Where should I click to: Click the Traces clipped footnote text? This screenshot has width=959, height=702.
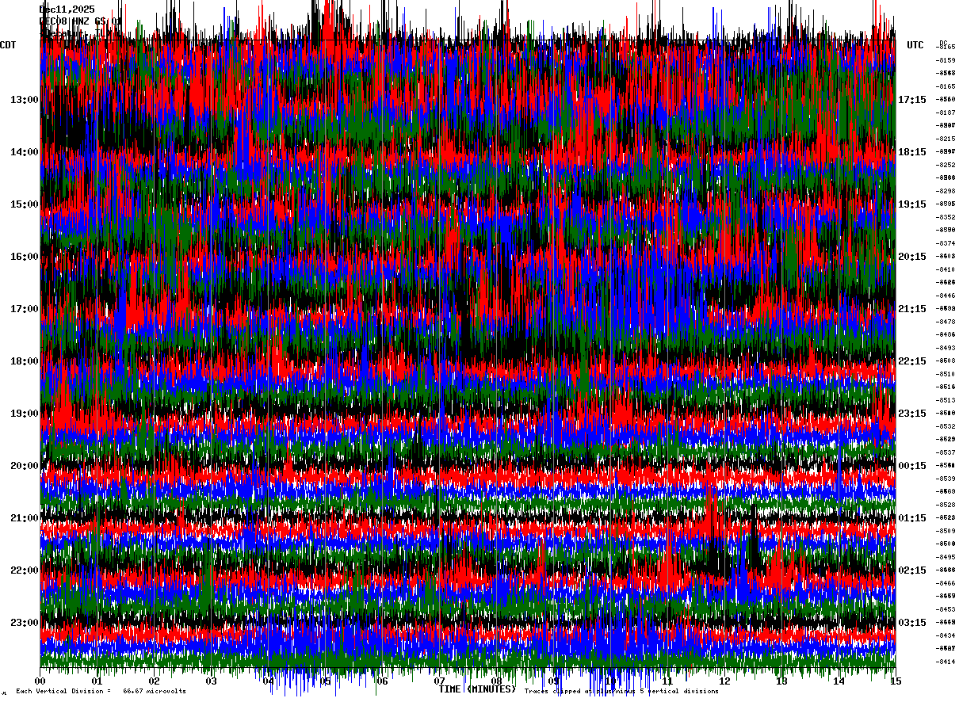click(621, 691)
